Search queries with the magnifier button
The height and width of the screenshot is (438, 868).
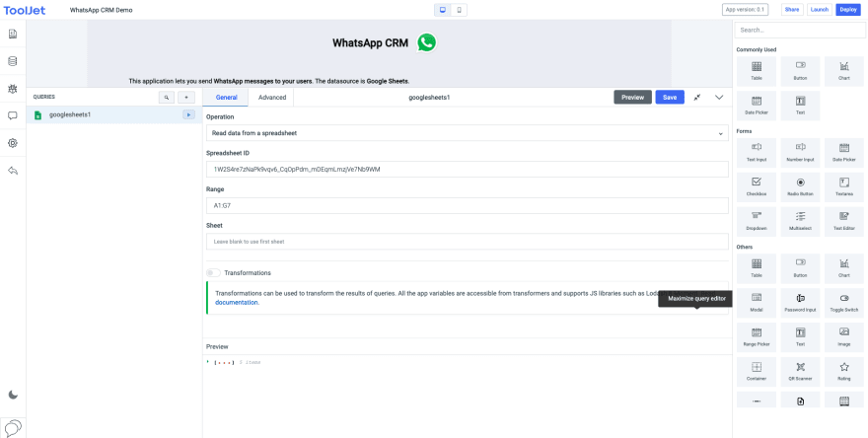[166, 98]
